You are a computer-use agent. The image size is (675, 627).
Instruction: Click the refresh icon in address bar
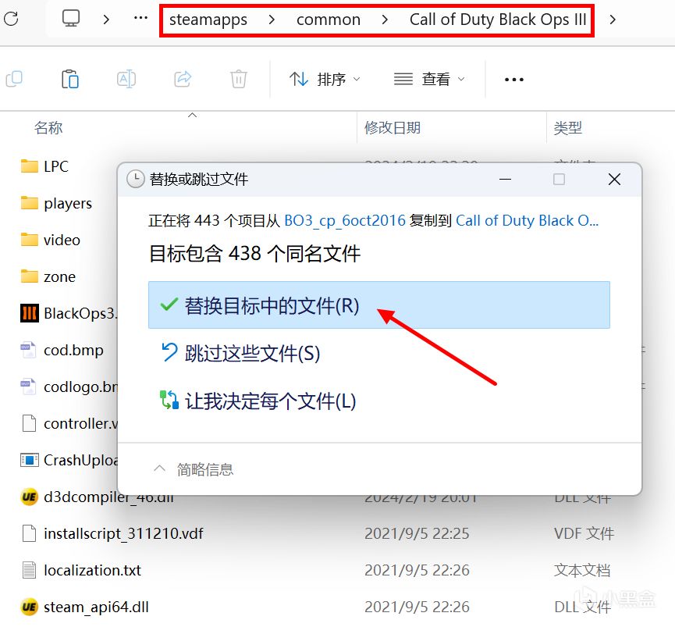tap(11, 19)
